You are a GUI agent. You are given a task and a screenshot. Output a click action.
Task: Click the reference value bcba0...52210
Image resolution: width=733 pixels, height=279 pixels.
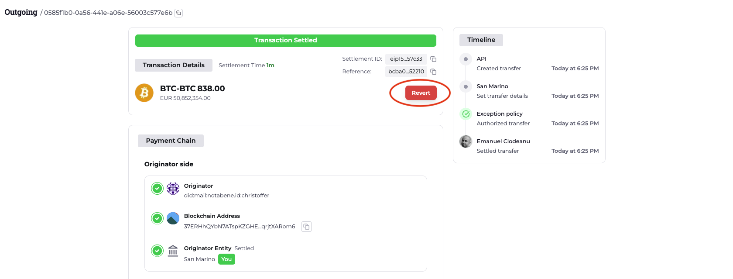[406, 72]
